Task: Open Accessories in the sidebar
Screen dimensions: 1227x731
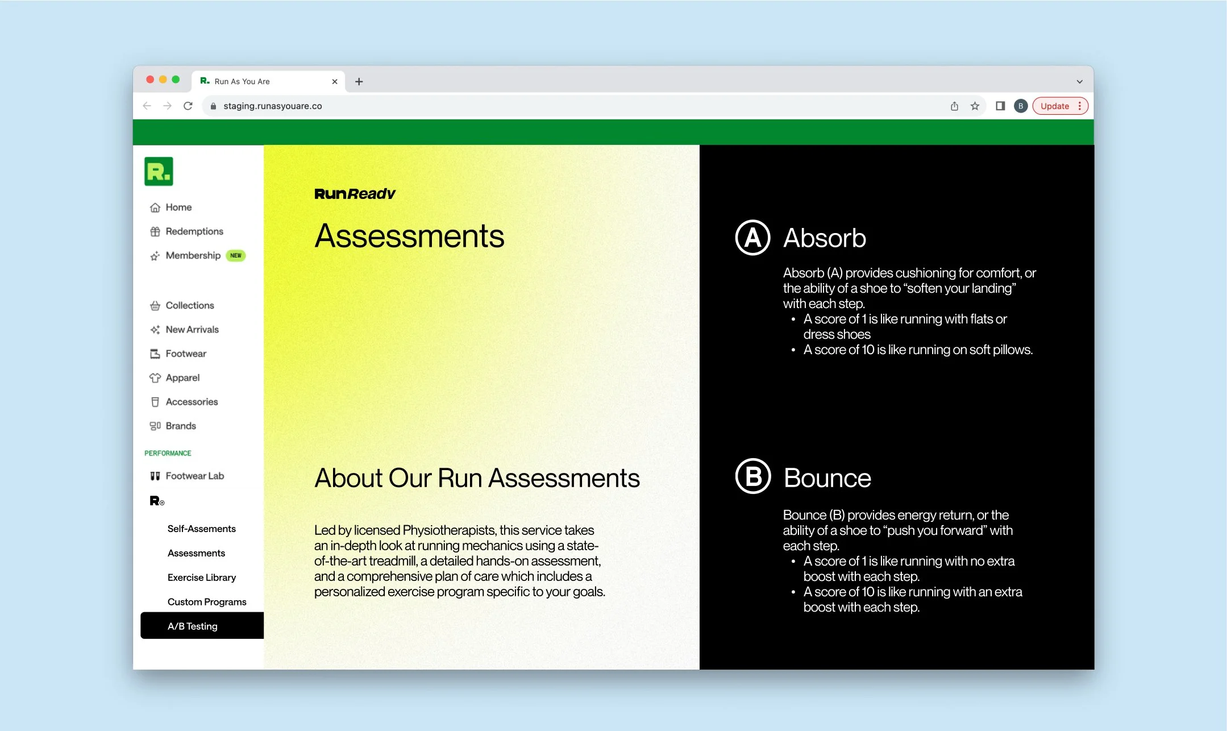Action: pyautogui.click(x=191, y=402)
